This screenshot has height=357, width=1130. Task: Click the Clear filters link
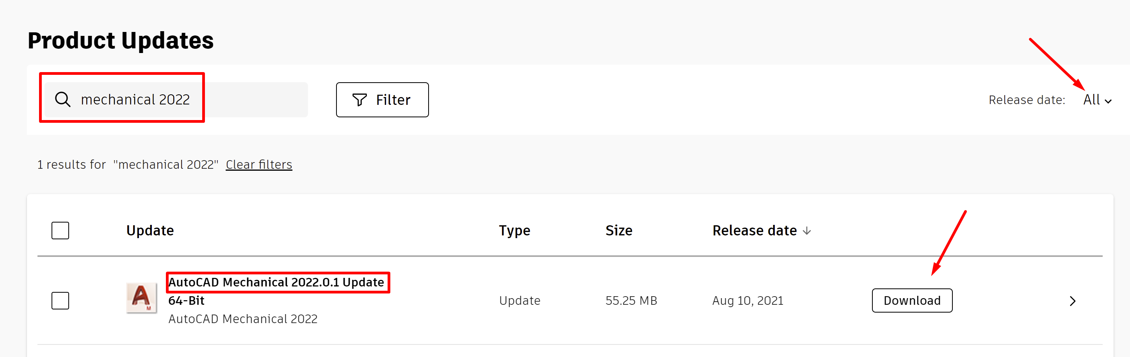pos(258,164)
